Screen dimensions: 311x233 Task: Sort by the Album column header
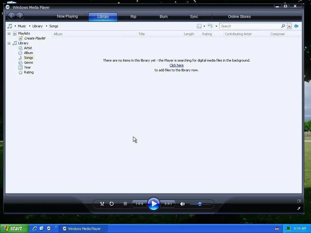[x=88, y=34]
